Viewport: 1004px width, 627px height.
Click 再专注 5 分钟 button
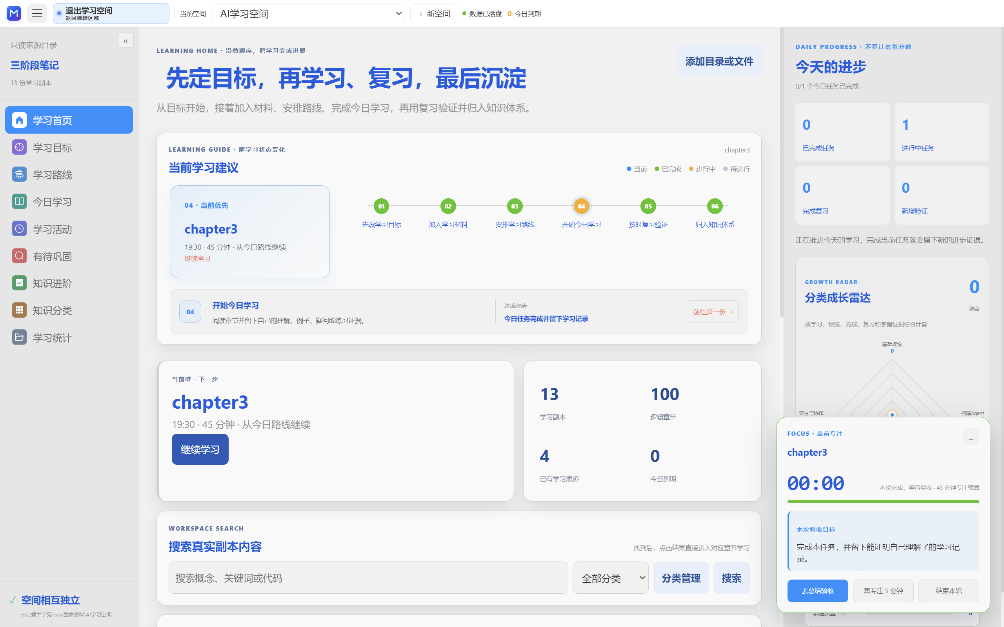883,591
